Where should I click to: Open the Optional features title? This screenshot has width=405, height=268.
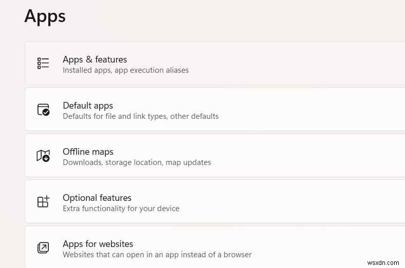[97, 198]
